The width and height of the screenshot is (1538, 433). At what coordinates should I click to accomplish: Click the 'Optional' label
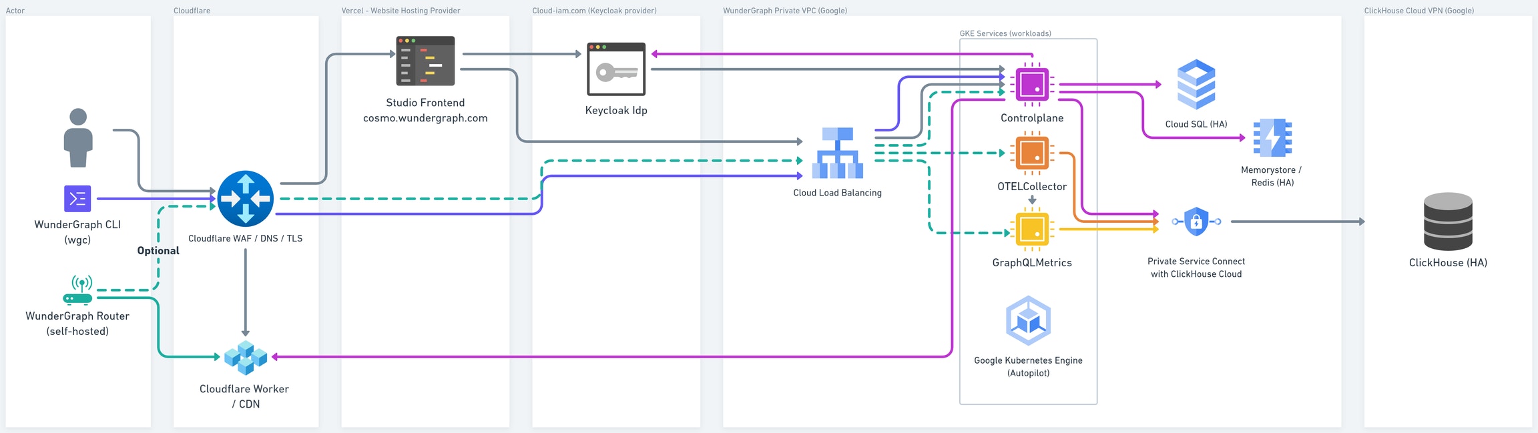(x=158, y=251)
